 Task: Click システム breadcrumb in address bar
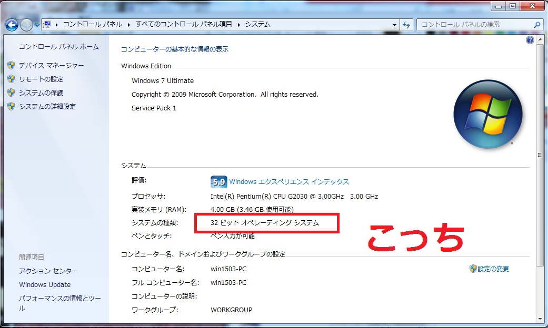click(258, 24)
